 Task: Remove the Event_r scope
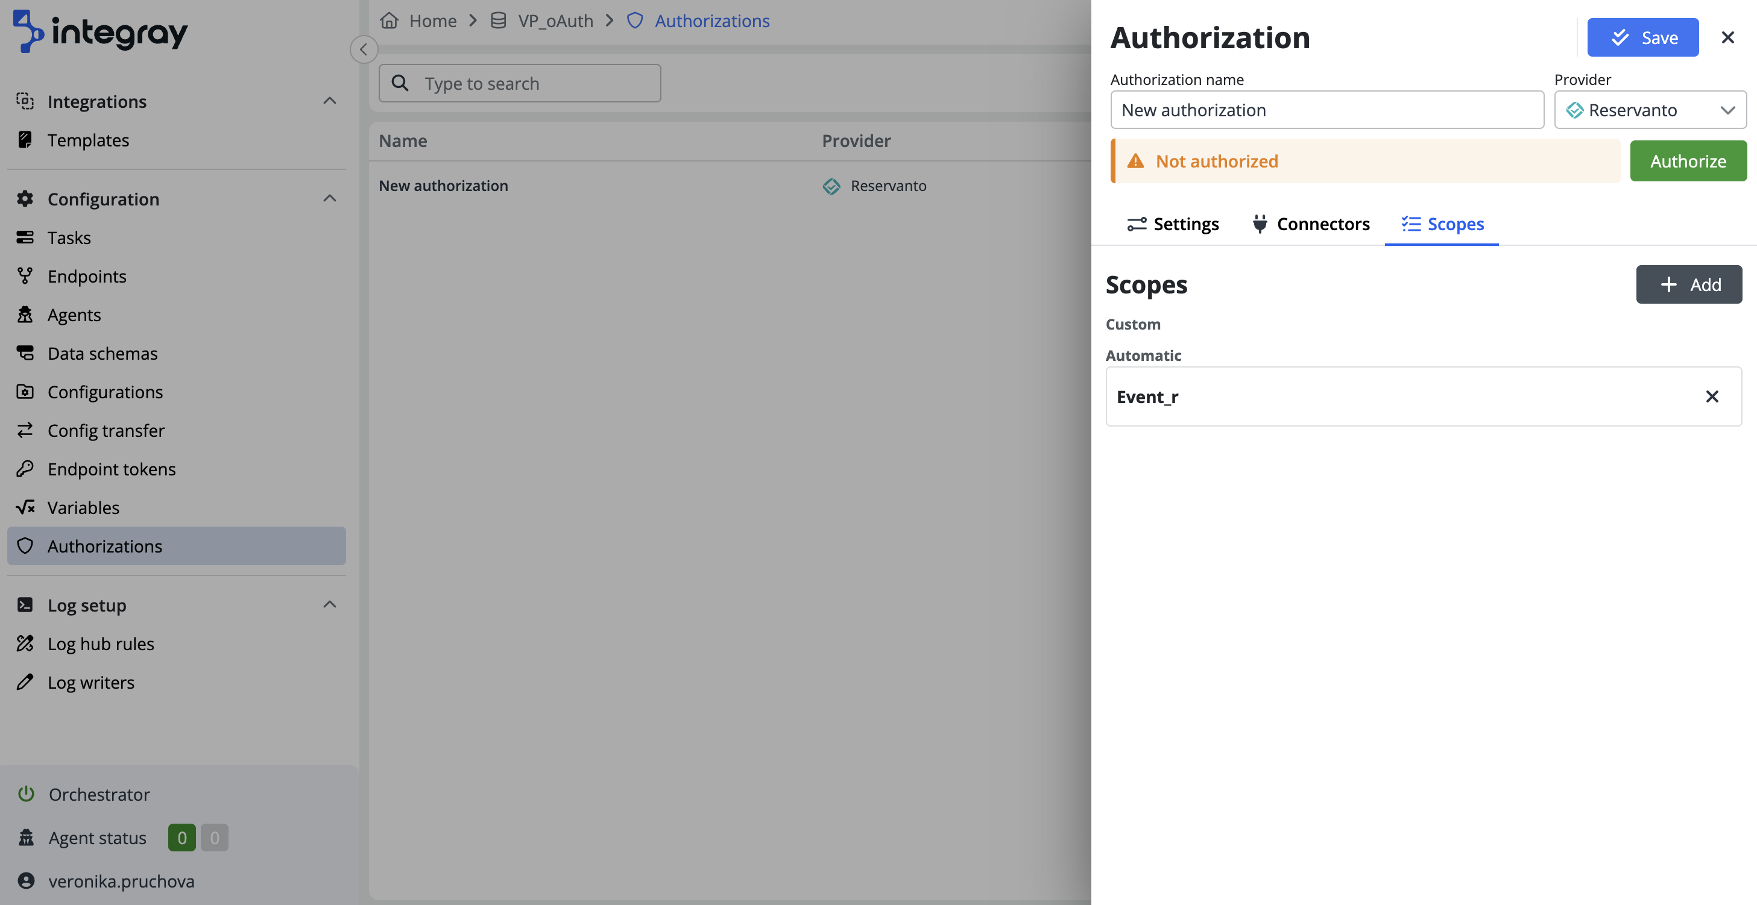coord(1711,396)
